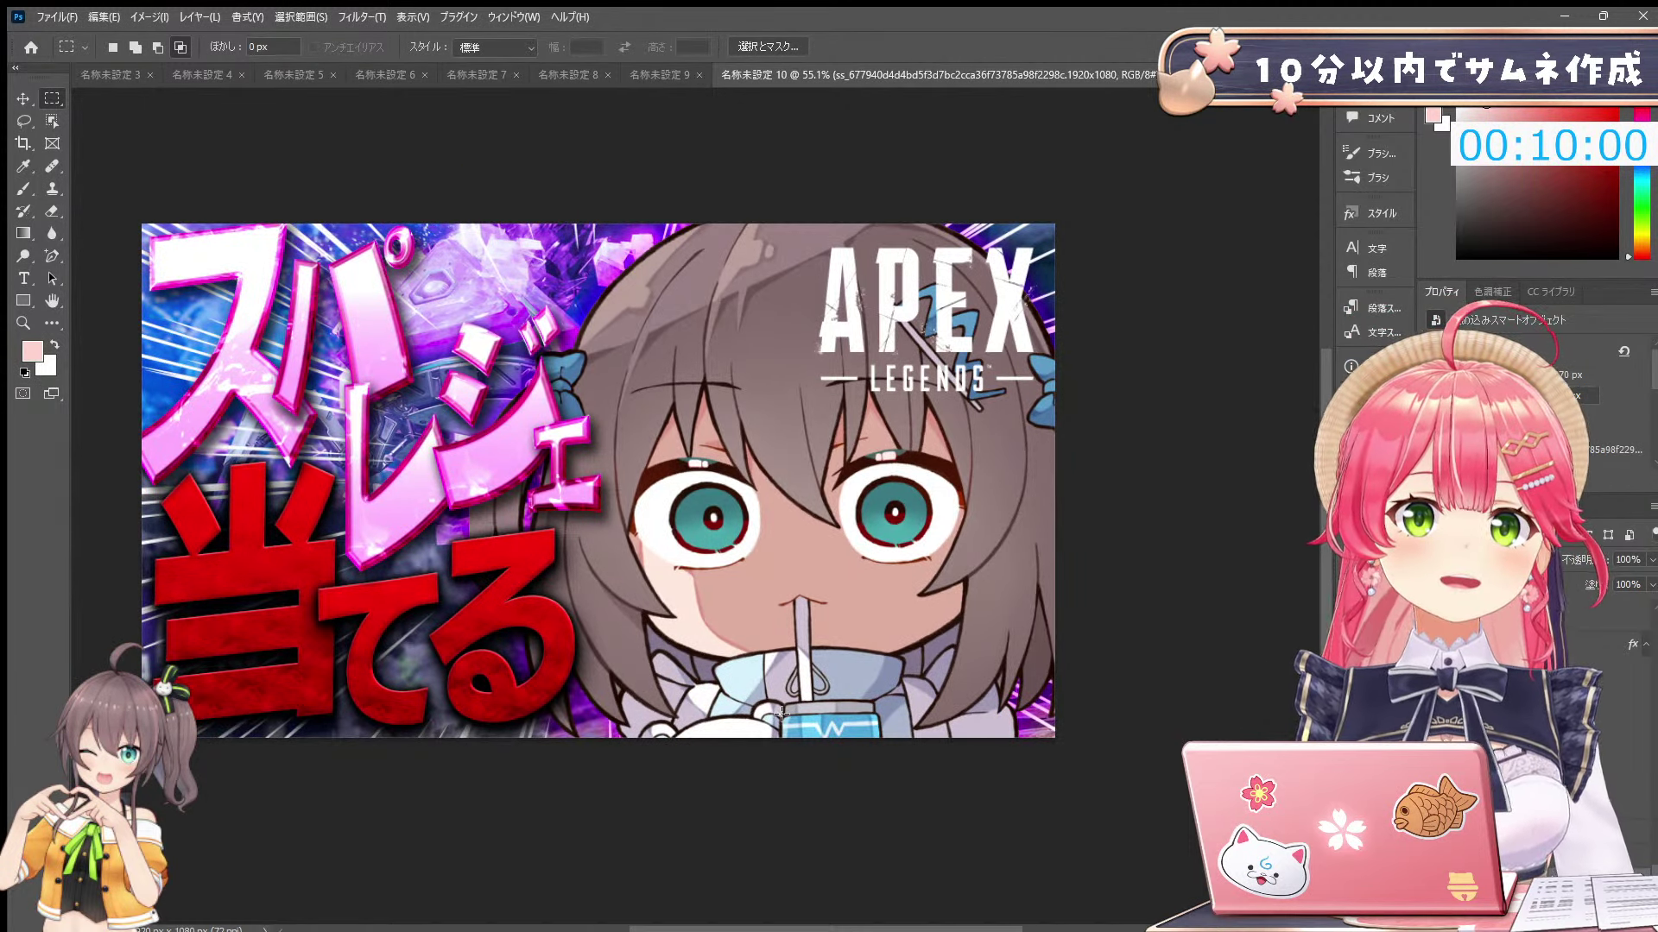Select the Frame tool
1658x932 pixels.
click(53, 143)
